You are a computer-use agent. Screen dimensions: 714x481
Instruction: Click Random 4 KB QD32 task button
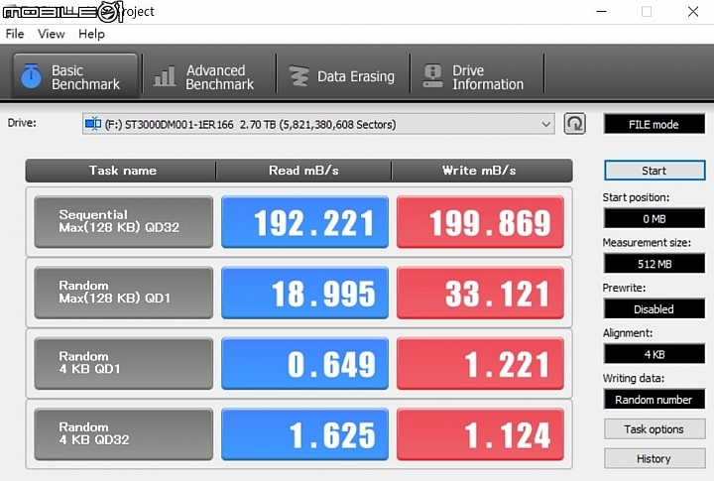point(123,434)
